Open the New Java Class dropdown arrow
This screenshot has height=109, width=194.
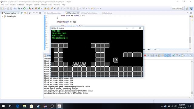[42, 8]
